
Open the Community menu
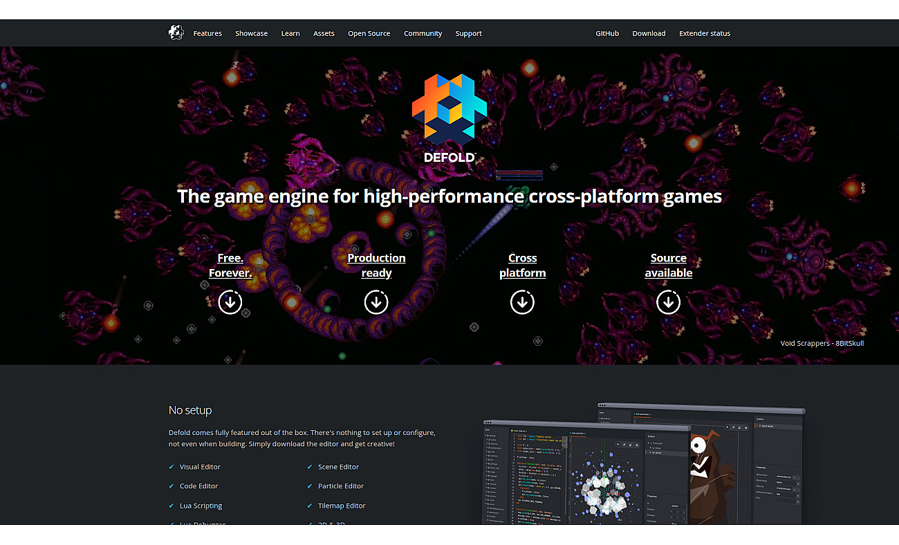pyautogui.click(x=423, y=33)
